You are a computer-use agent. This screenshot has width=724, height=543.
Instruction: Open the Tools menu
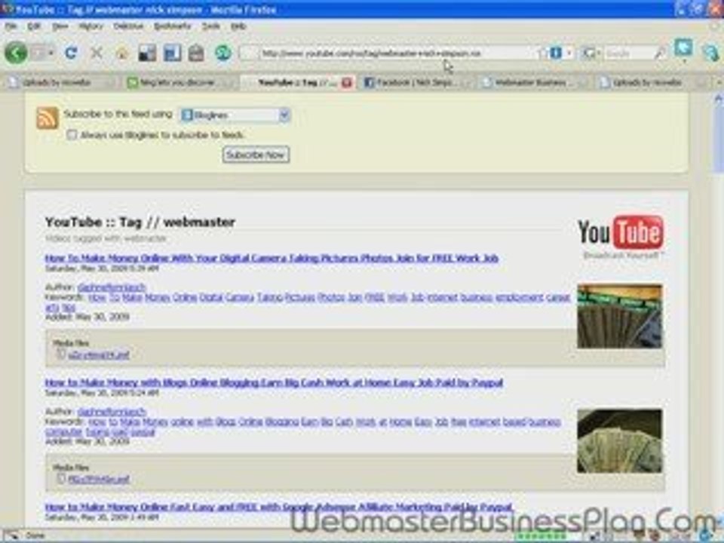(x=210, y=26)
